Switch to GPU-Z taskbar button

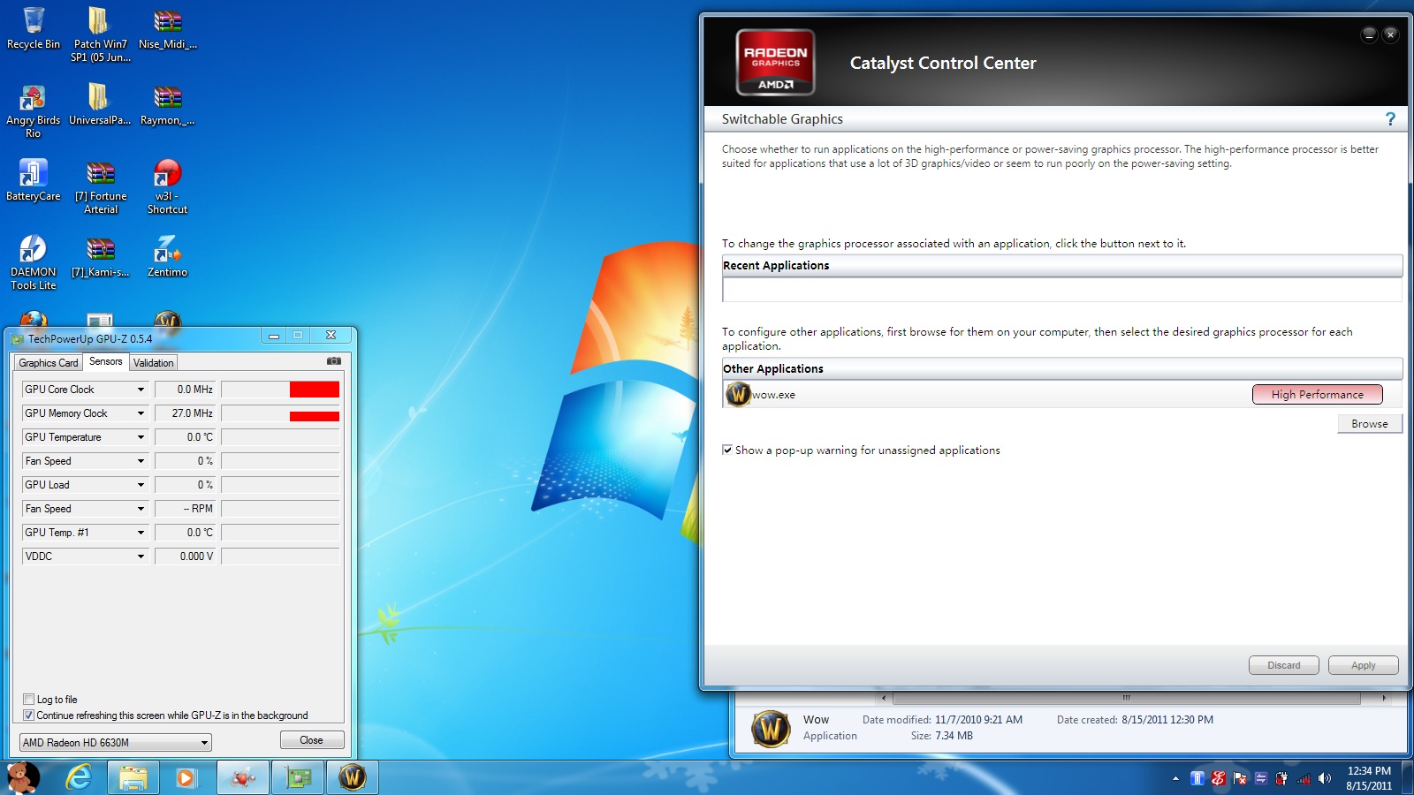click(298, 777)
